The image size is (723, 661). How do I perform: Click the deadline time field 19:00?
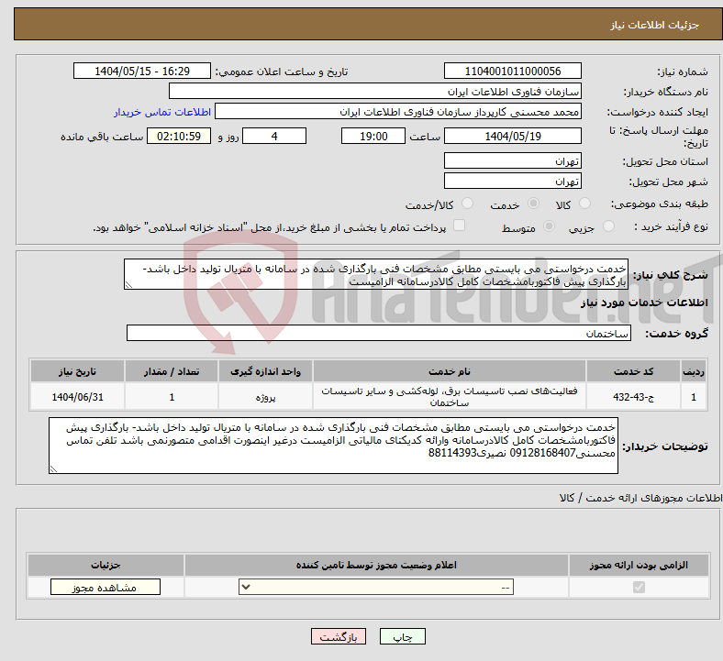(373, 136)
